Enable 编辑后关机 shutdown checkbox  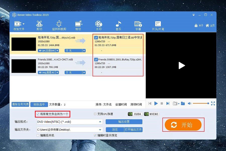(x=38, y=135)
